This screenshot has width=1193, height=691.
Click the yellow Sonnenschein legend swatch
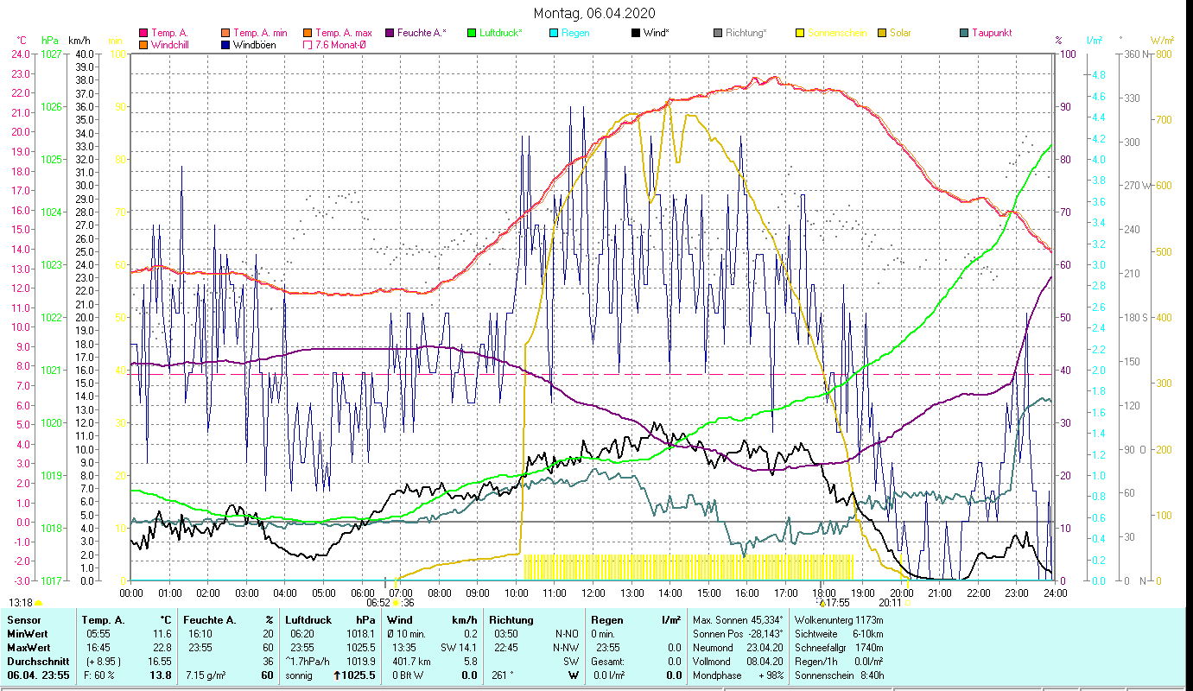tap(800, 33)
